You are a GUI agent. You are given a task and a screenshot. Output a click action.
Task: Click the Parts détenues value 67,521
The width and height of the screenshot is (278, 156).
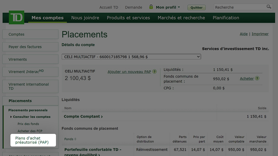pyautogui.click(x=180, y=150)
